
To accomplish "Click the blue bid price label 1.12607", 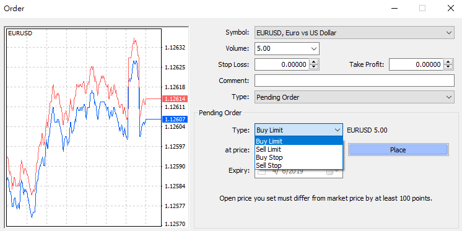I will click(x=175, y=119).
